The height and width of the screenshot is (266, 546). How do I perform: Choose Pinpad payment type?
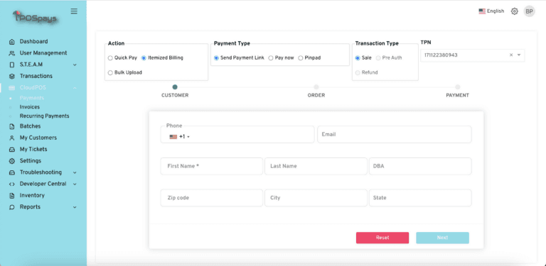[x=301, y=58]
